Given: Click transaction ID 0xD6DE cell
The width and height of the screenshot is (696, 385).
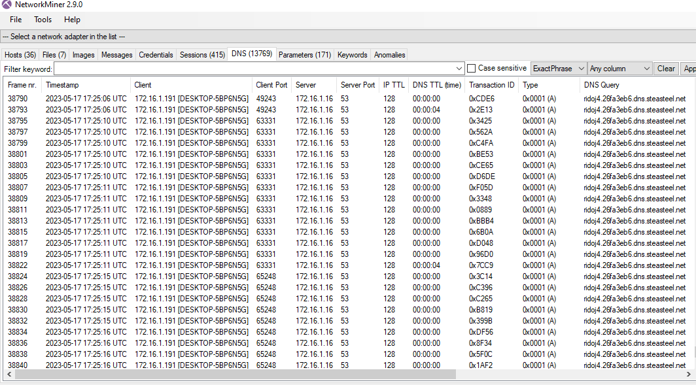Looking at the screenshot, I should tap(482, 176).
